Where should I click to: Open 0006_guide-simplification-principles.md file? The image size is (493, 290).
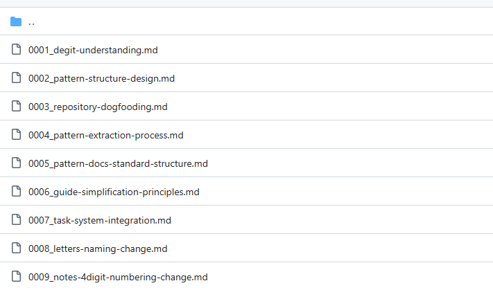[x=114, y=192]
